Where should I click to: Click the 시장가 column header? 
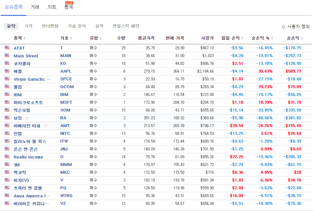[x=207, y=38]
